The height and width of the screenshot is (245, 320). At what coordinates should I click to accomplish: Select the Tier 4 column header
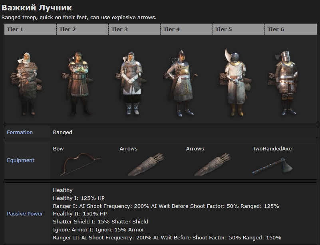pos(171,29)
